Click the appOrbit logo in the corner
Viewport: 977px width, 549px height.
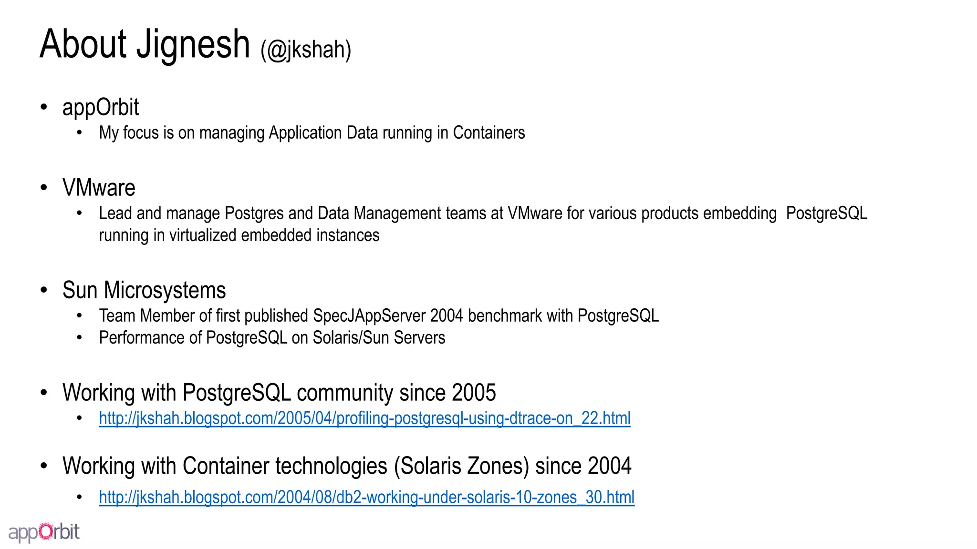[x=44, y=532]
